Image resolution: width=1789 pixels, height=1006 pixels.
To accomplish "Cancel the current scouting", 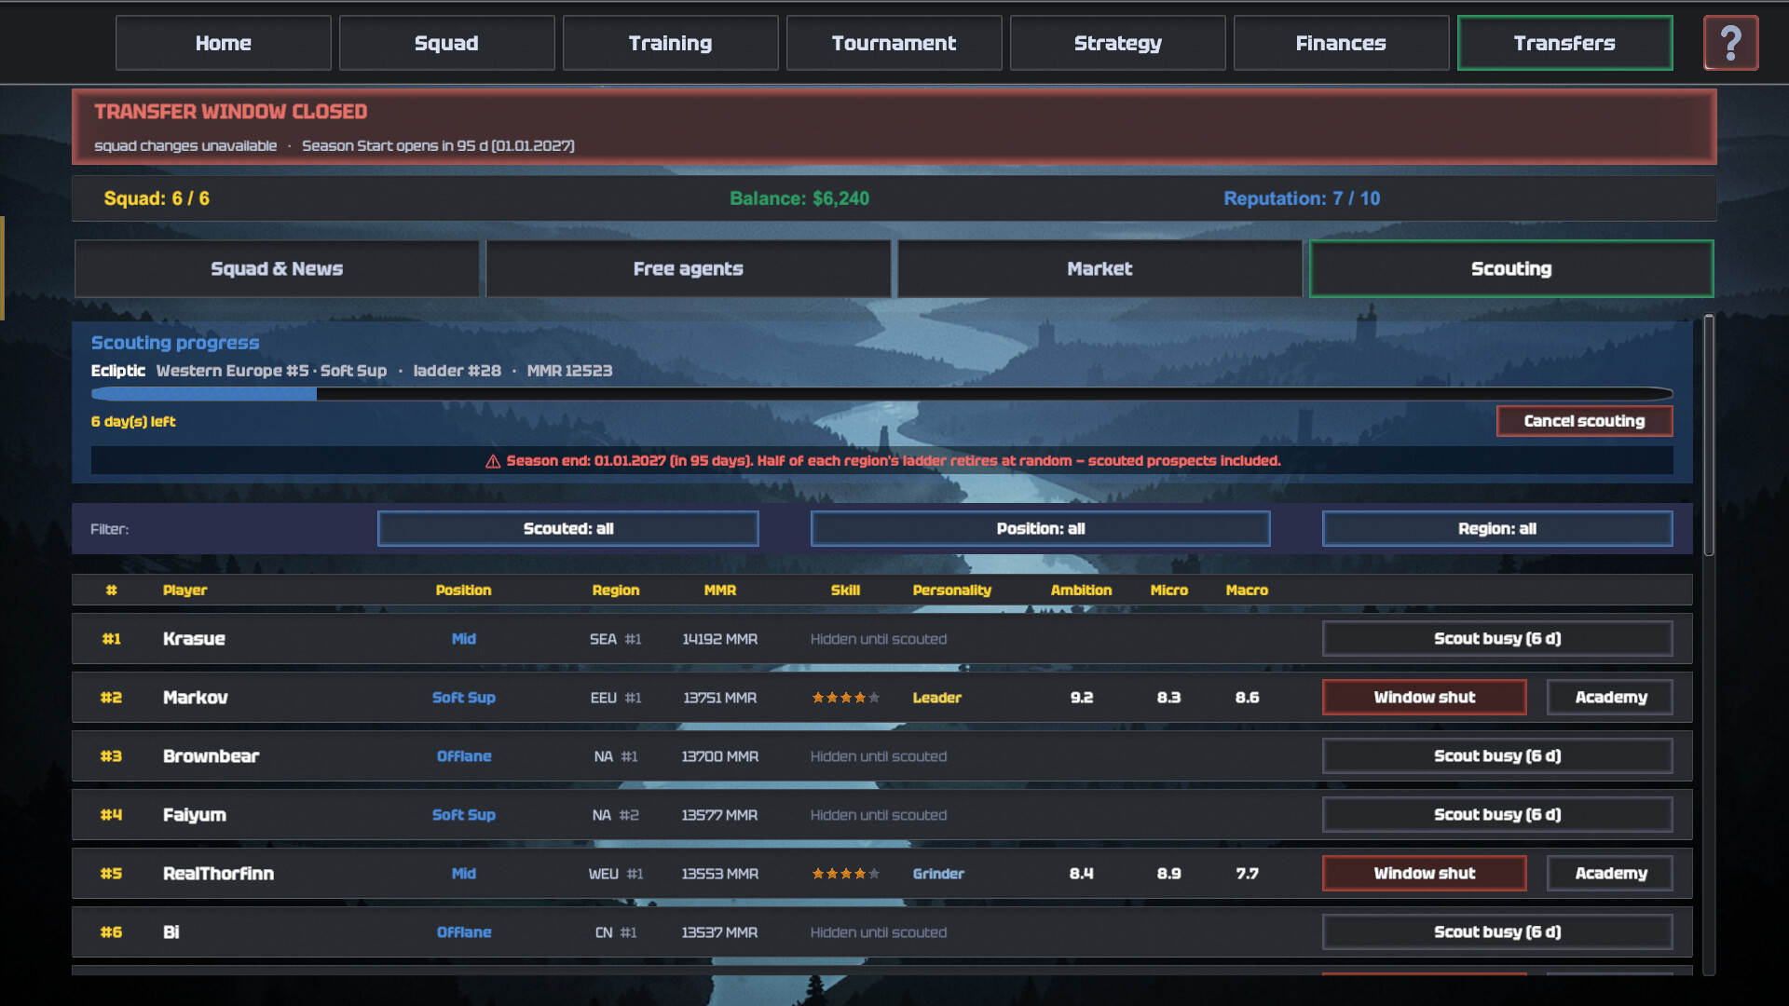I will (1585, 421).
